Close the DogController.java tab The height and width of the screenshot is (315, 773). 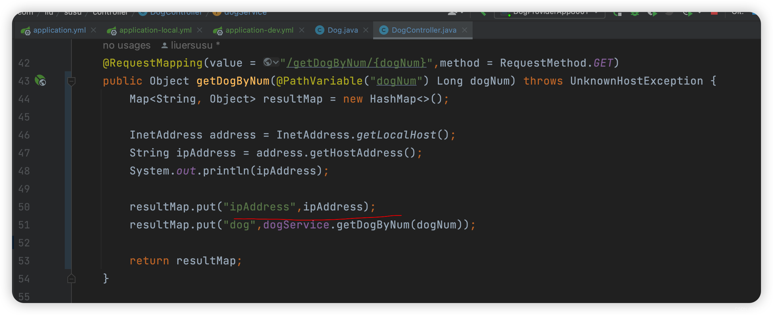[465, 30]
